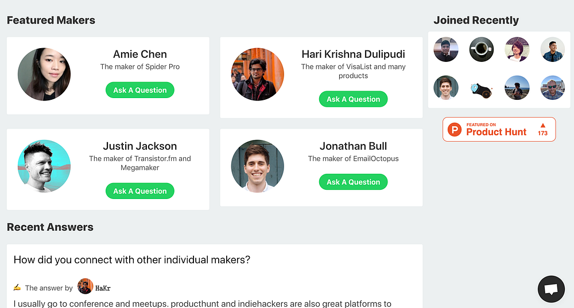Open Amie Chen's profile photo
Screen dimensions: 574x308
coord(44,75)
